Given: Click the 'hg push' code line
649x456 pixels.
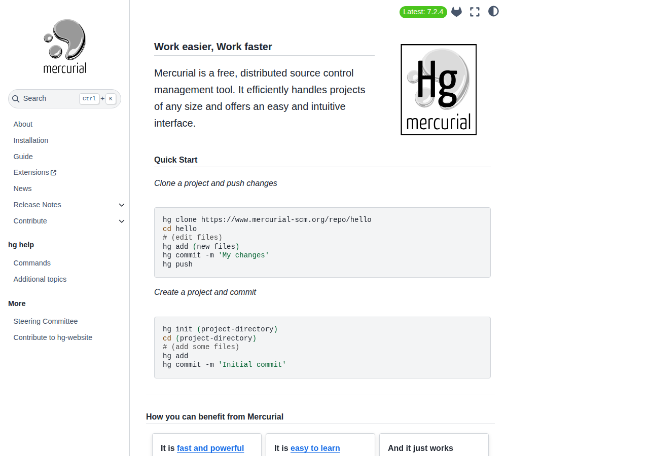Looking at the screenshot, I should coord(177,264).
